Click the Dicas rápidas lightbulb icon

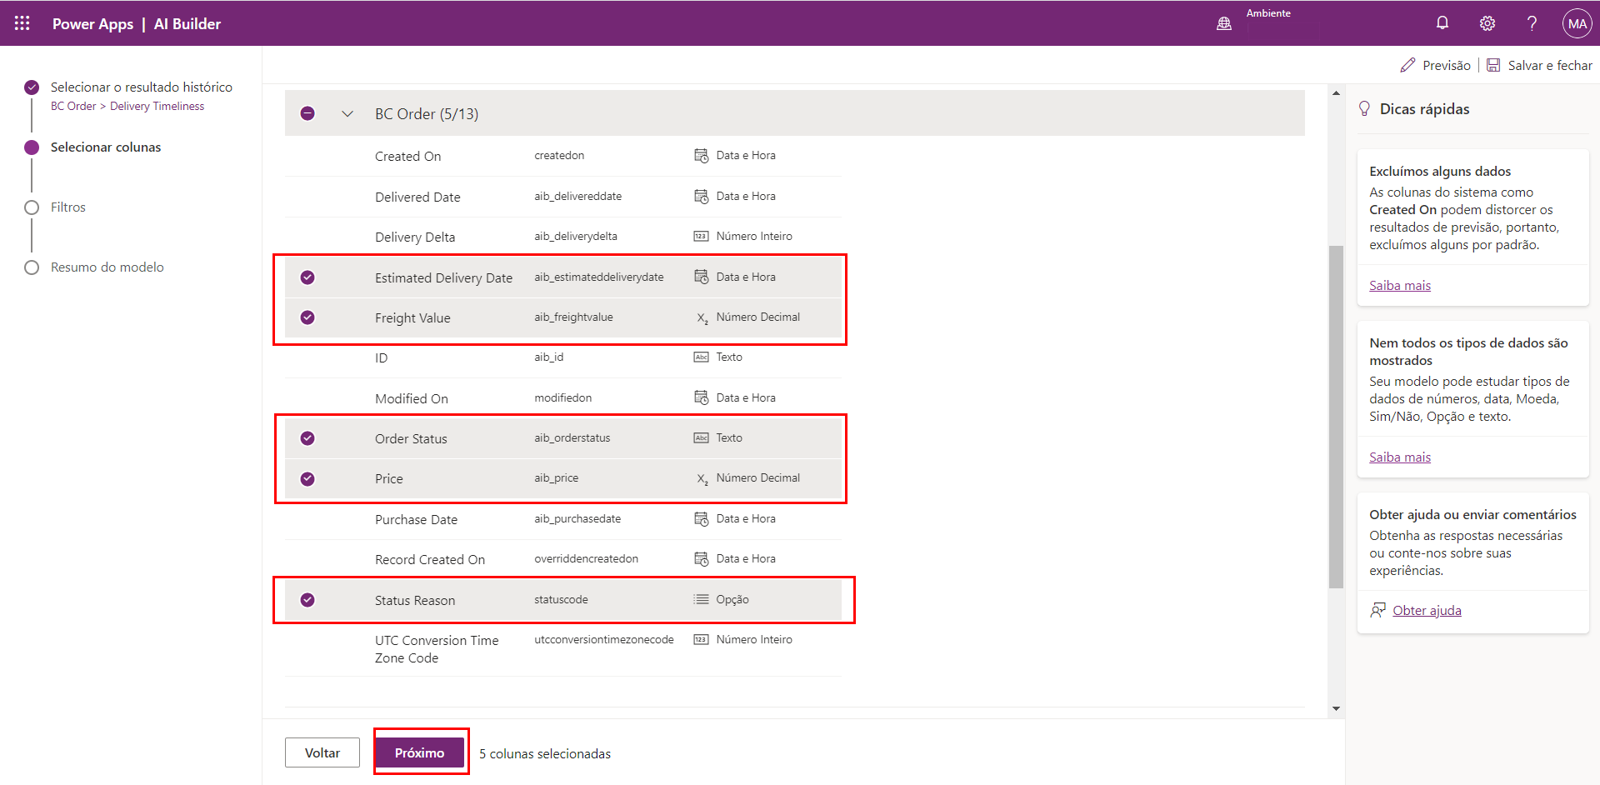coord(1364,108)
